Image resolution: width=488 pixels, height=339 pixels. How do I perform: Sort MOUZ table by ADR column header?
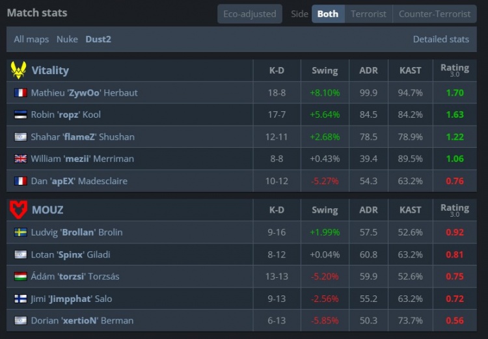coord(368,210)
